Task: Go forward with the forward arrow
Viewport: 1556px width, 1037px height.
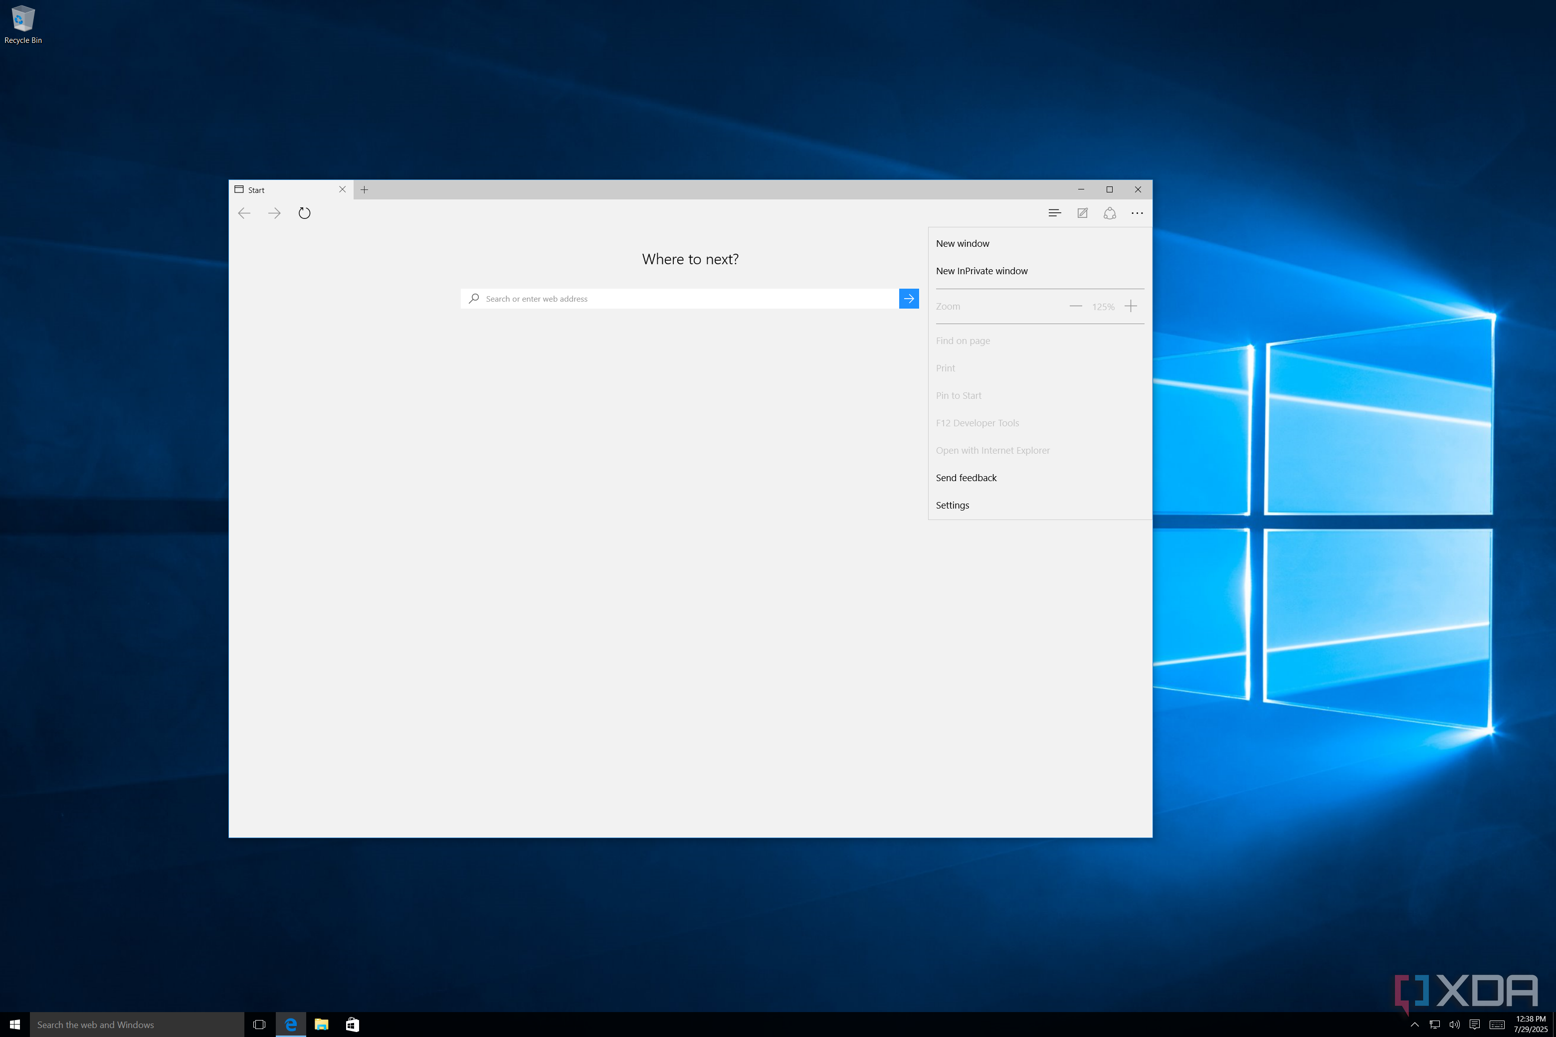Action: [274, 213]
